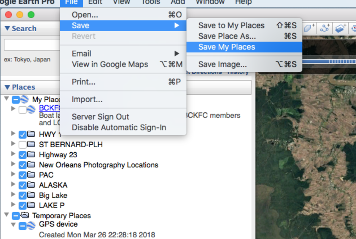356x239 pixels.
Task: Click Disable Automatic Sign-In
Action: pyautogui.click(x=123, y=127)
